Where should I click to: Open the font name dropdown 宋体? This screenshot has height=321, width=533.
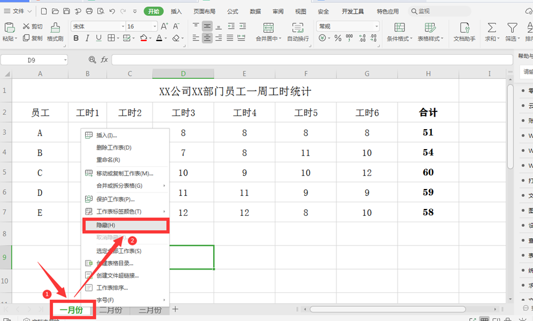click(x=123, y=26)
